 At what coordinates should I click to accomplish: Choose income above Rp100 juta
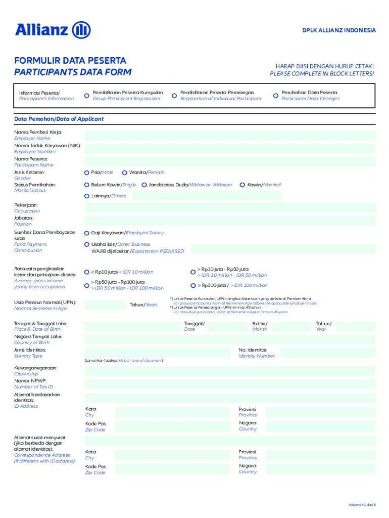pyautogui.click(x=193, y=286)
